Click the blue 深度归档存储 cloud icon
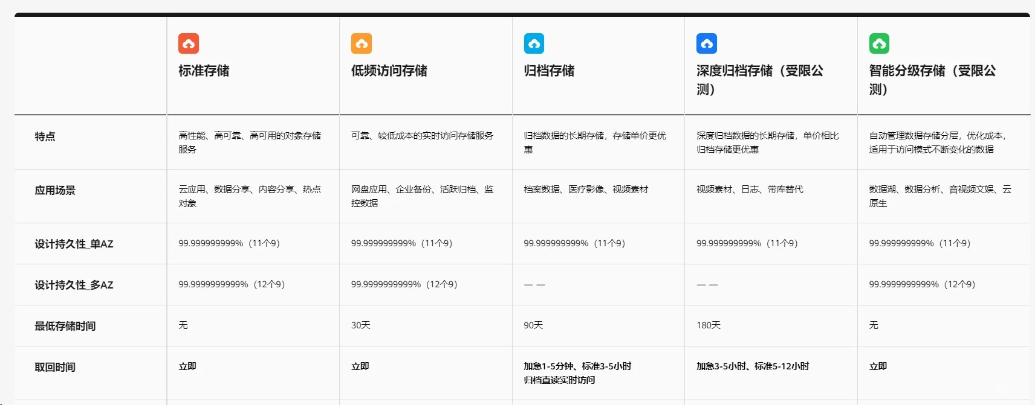 point(707,43)
